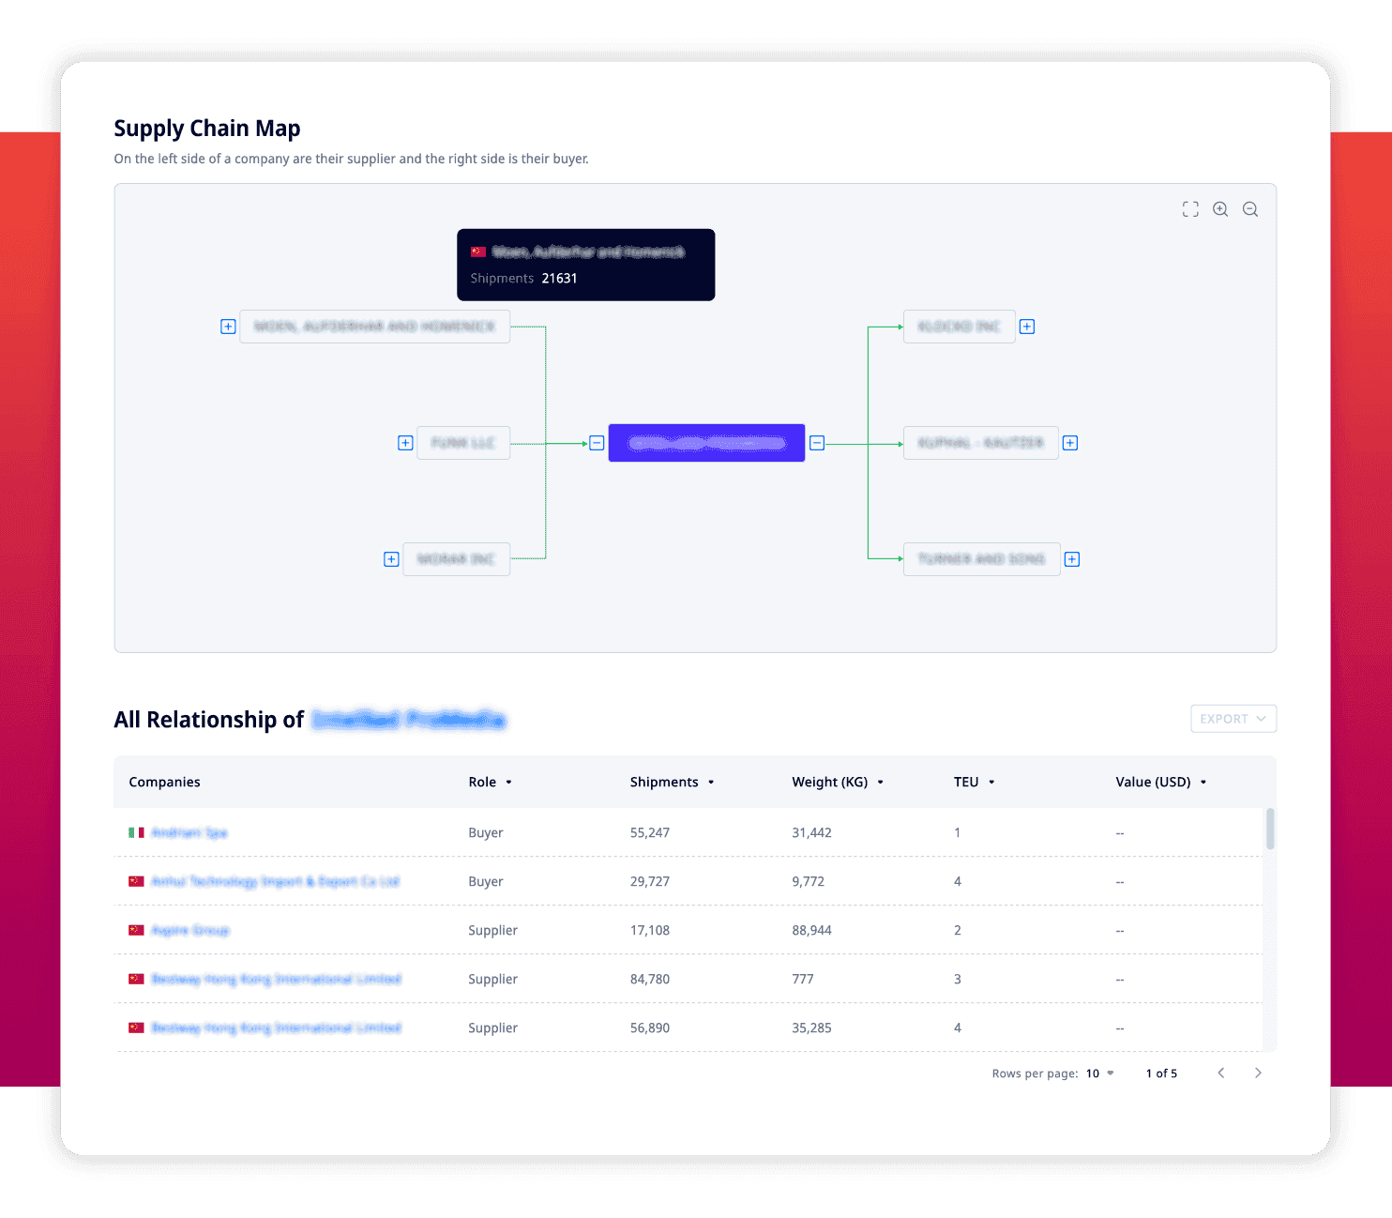Viewport: 1392px width, 1218px height.
Task: Select the middle buyer node on the right
Action: point(980,443)
